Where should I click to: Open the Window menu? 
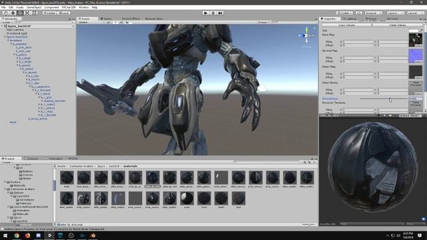click(x=83, y=7)
